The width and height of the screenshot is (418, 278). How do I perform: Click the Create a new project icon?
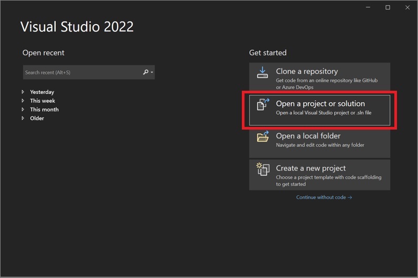pyautogui.click(x=263, y=169)
